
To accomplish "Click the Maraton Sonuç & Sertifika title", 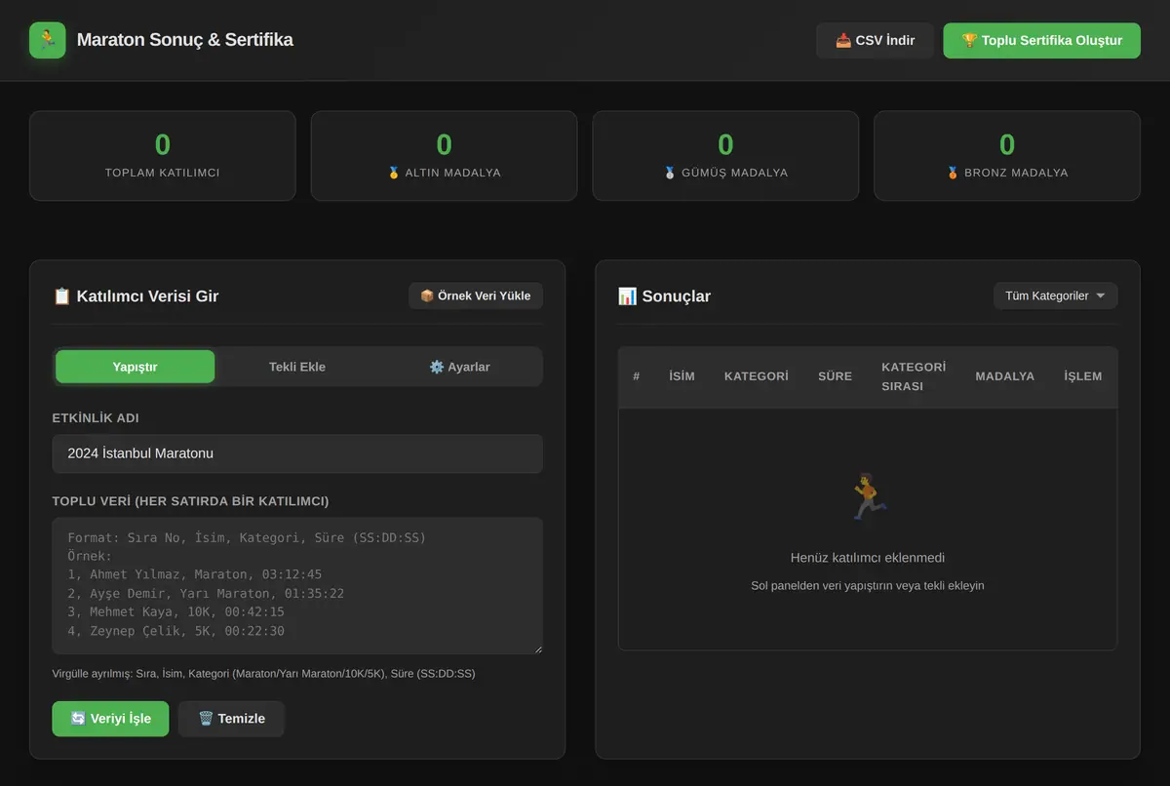I will pyautogui.click(x=185, y=40).
